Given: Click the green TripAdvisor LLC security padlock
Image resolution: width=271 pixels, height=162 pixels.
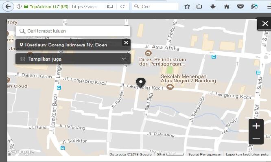Looking at the screenshot, I should pos(26,7).
